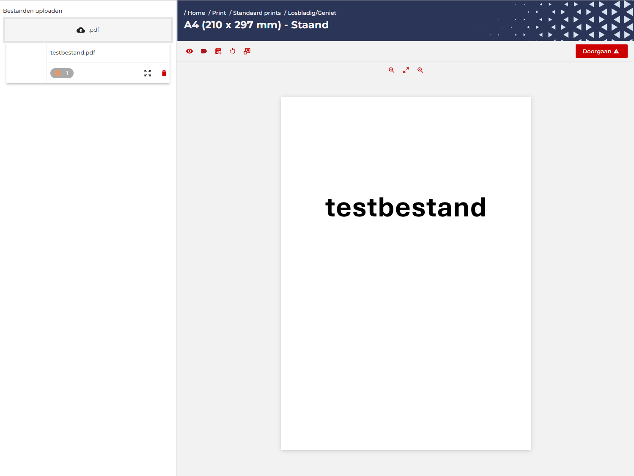Click the resize/scale squares icon
The height and width of the screenshot is (476, 634).
247,51
